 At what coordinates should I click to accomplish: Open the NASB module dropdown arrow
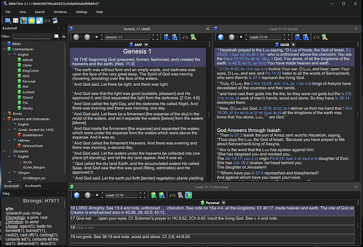[294, 45]
